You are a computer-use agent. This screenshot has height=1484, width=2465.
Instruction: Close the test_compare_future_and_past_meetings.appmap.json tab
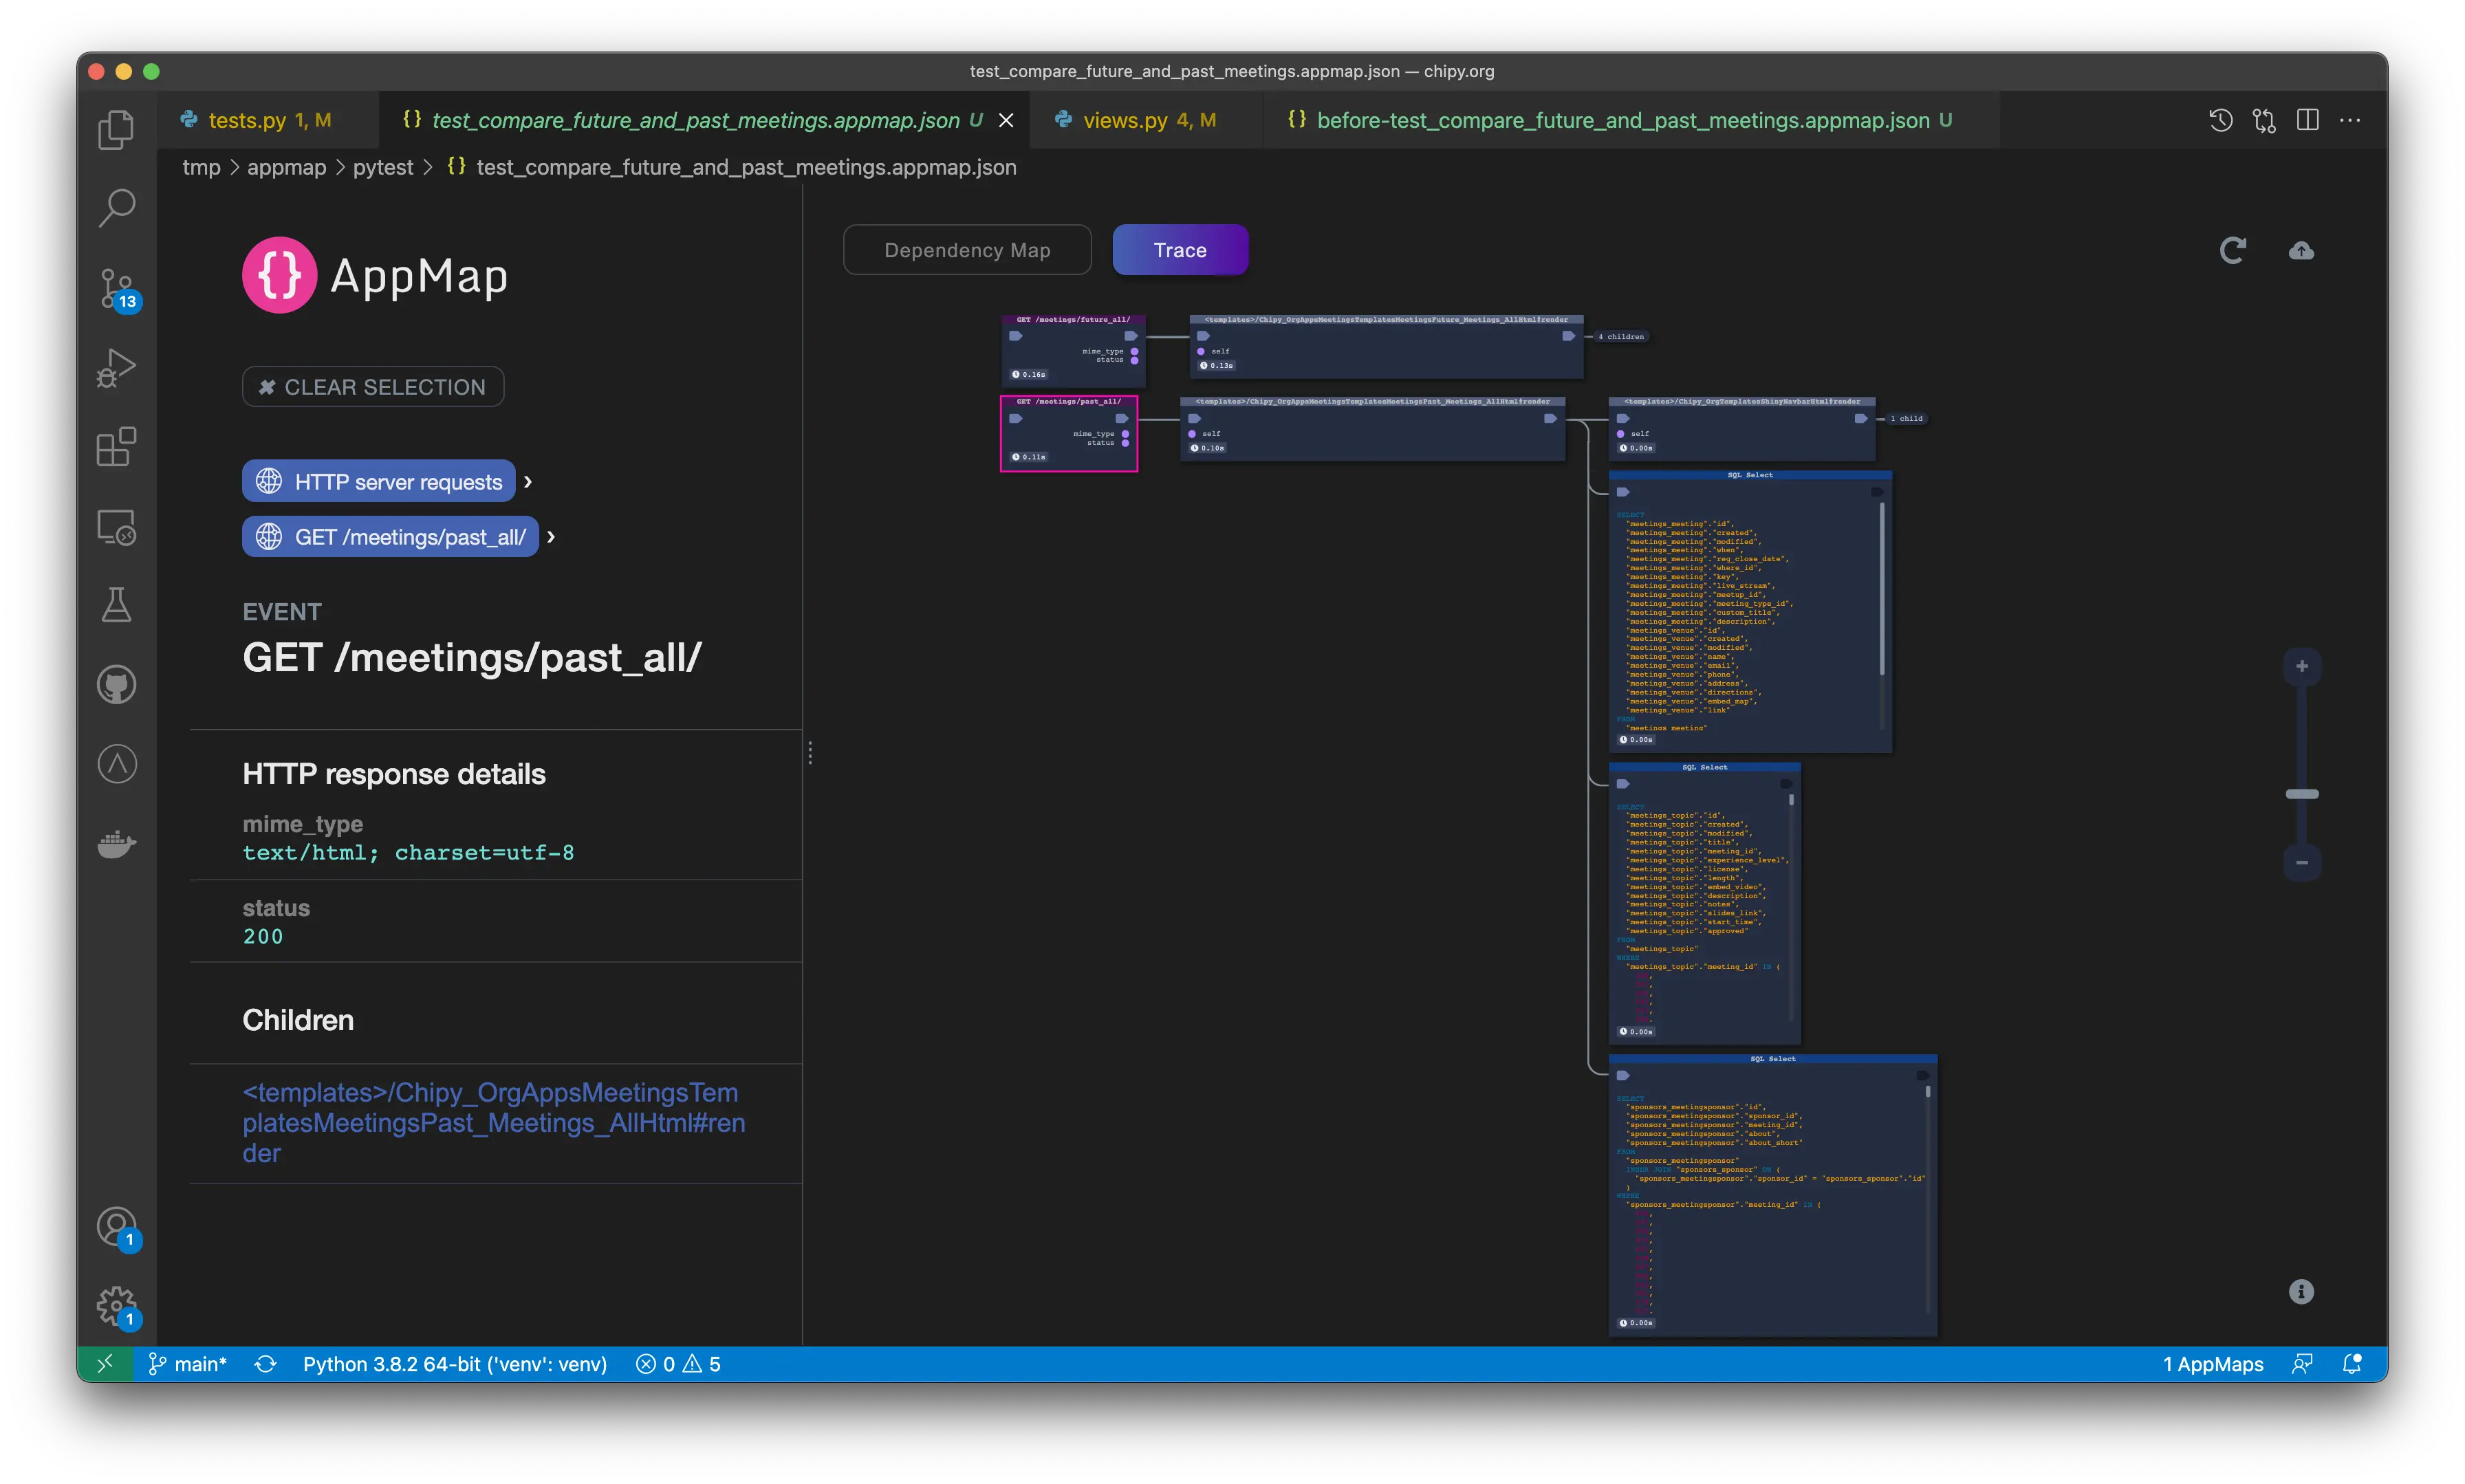1006,120
